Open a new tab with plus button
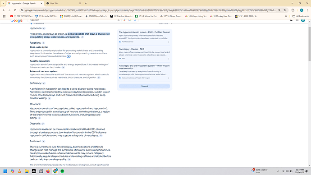The height and width of the screenshot is (175, 311). coord(86,3)
